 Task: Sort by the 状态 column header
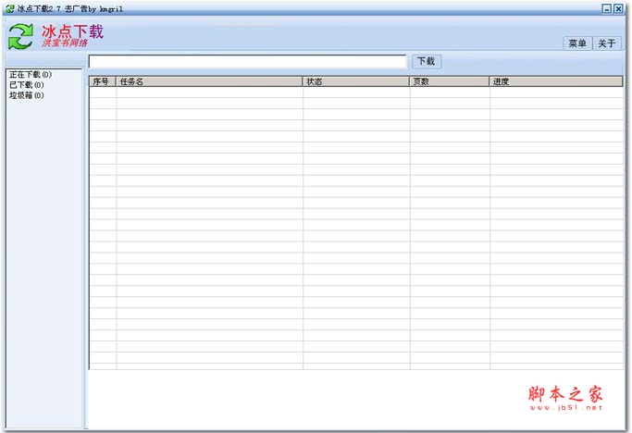coord(356,81)
